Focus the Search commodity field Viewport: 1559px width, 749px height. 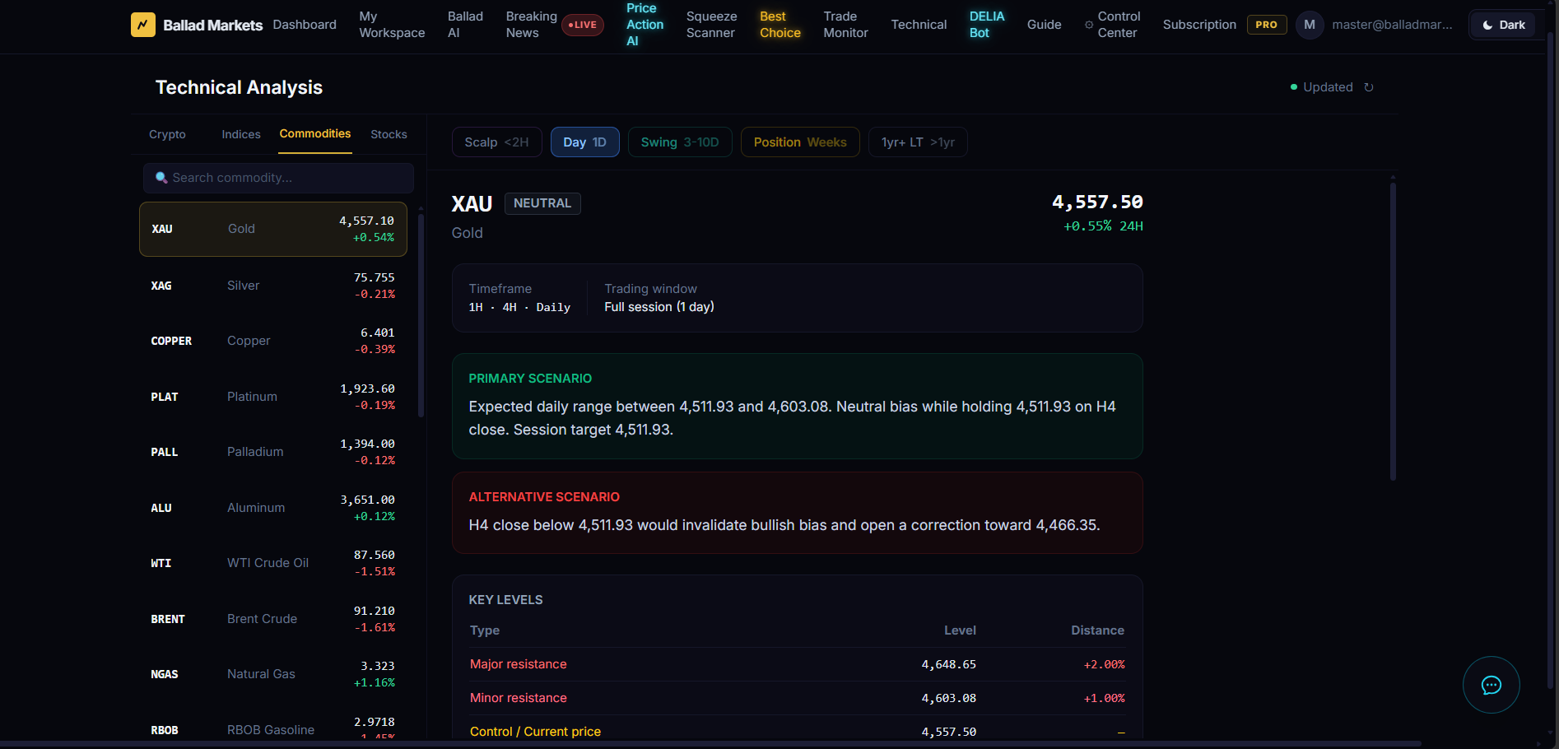(x=278, y=178)
